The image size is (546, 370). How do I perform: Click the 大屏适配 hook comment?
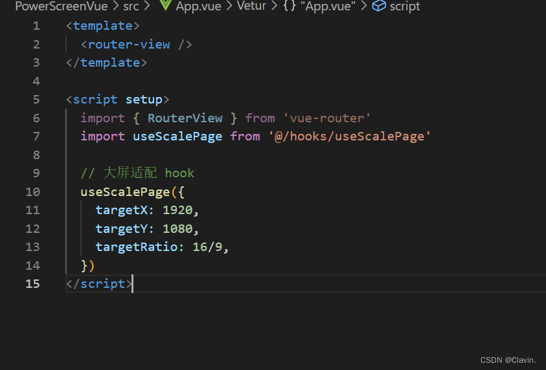pos(137,173)
